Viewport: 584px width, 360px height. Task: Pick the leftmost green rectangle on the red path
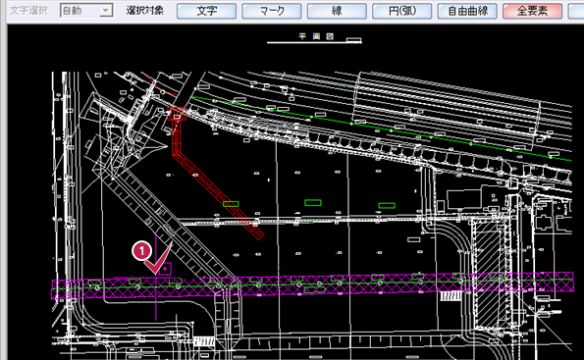pyautogui.click(x=231, y=204)
